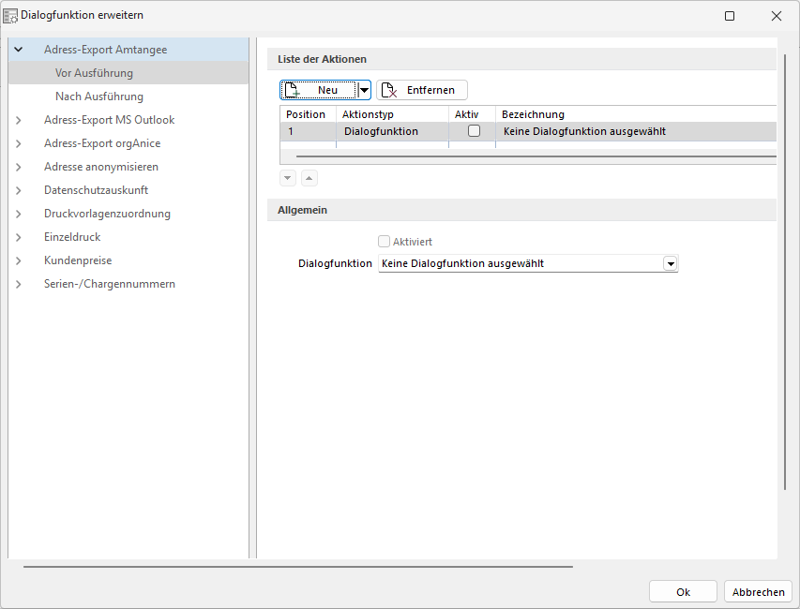Expand the Kundenpreise tree node
Viewport: 800px width, 609px height.
(x=19, y=260)
